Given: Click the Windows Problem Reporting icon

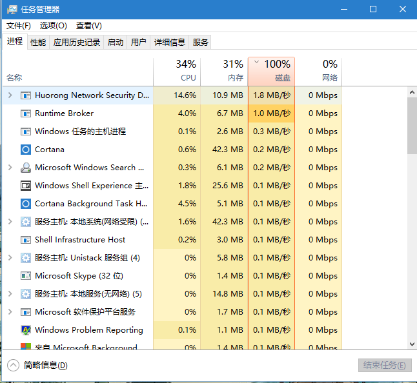Looking at the screenshot, I should pyautogui.click(x=26, y=330).
